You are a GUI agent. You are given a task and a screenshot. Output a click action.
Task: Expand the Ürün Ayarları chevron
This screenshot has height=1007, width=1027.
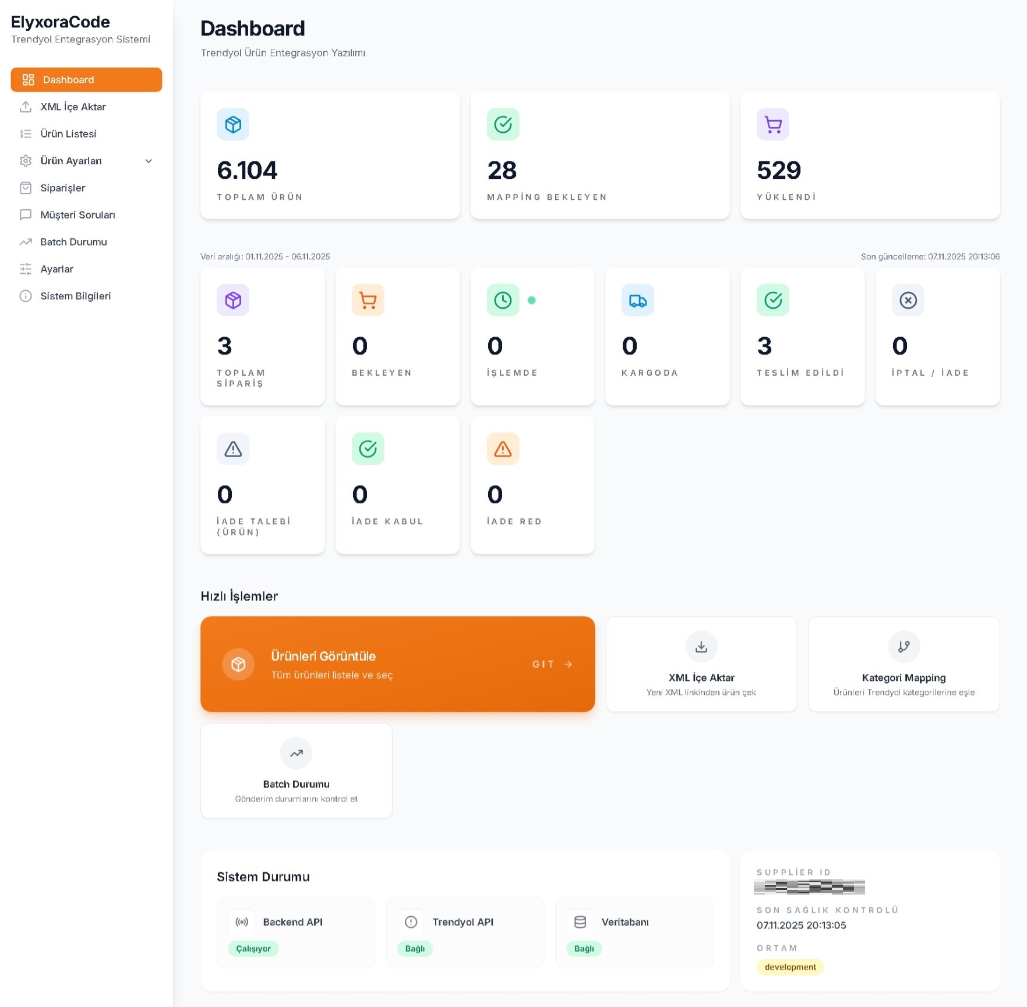tap(149, 161)
